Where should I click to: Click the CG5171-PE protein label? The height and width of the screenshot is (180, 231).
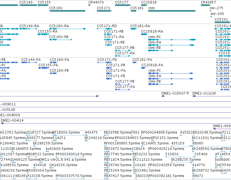(x=116, y=76)
